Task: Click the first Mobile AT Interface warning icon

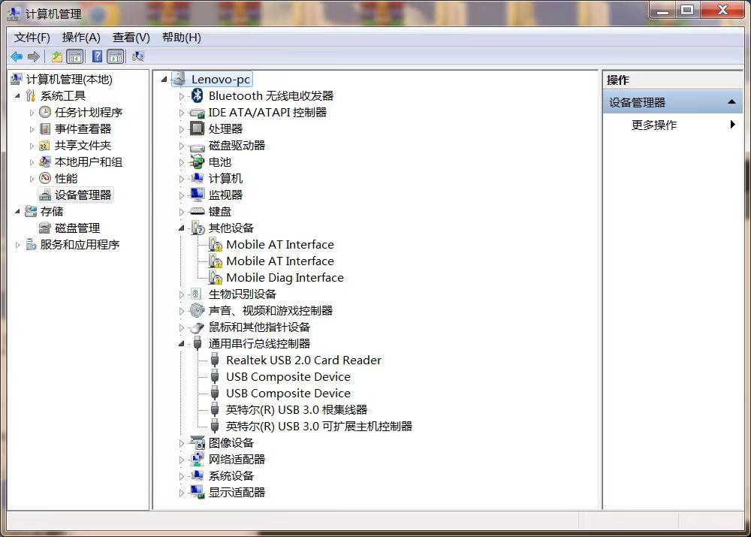Action: [216, 244]
